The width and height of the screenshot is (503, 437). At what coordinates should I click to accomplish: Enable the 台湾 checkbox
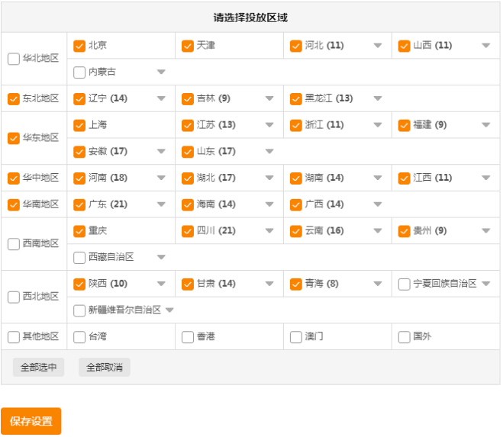[x=79, y=337]
